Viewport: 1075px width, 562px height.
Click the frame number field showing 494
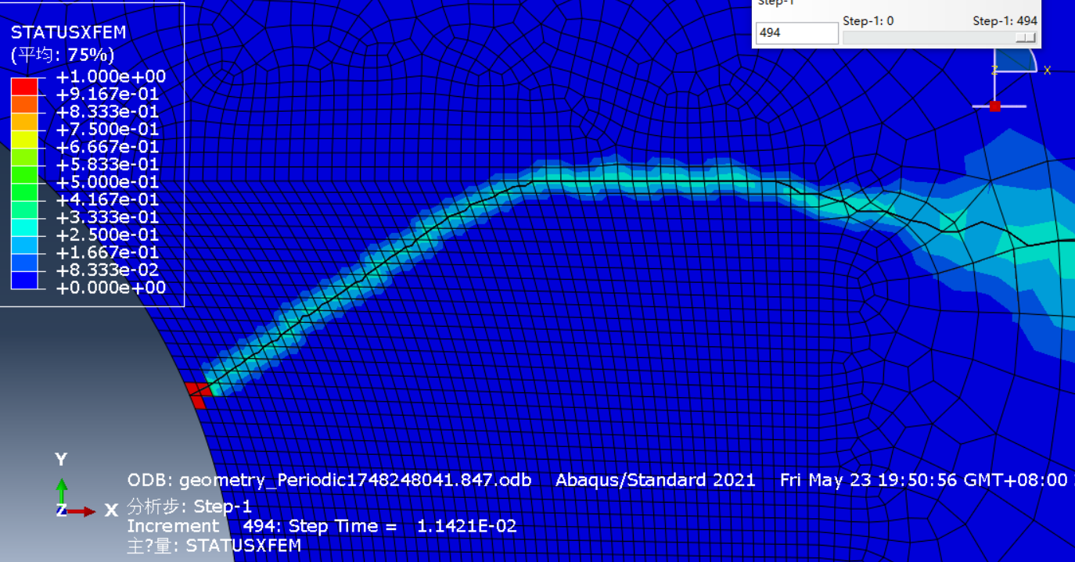click(x=797, y=33)
